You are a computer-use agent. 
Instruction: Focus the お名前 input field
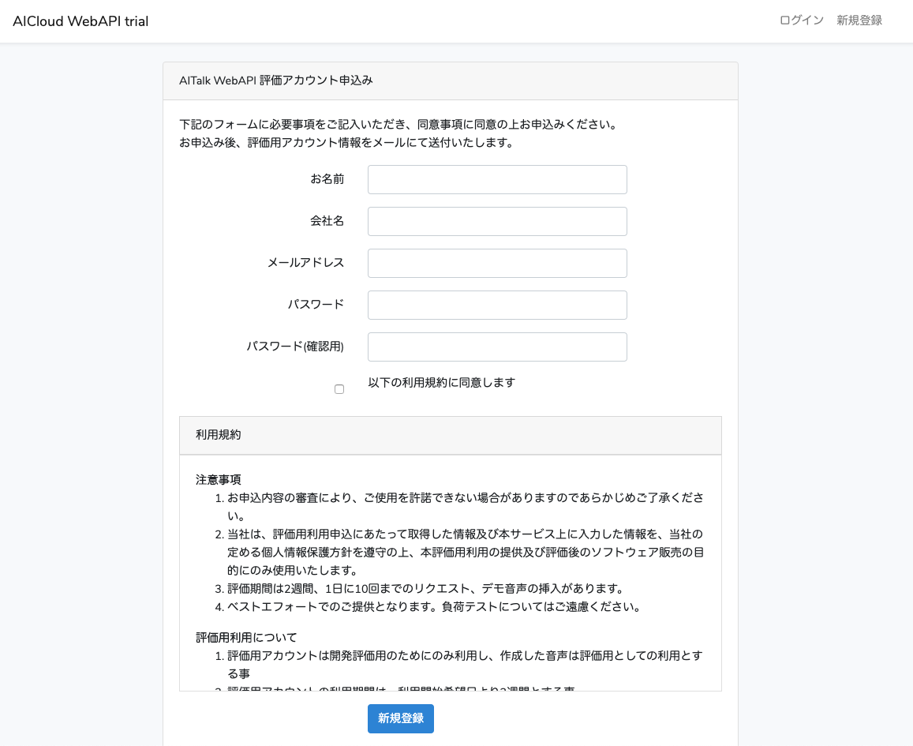(x=497, y=179)
